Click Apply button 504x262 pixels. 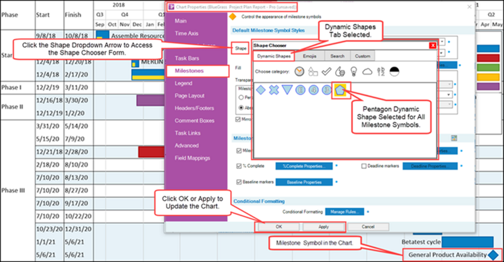tap(323, 227)
